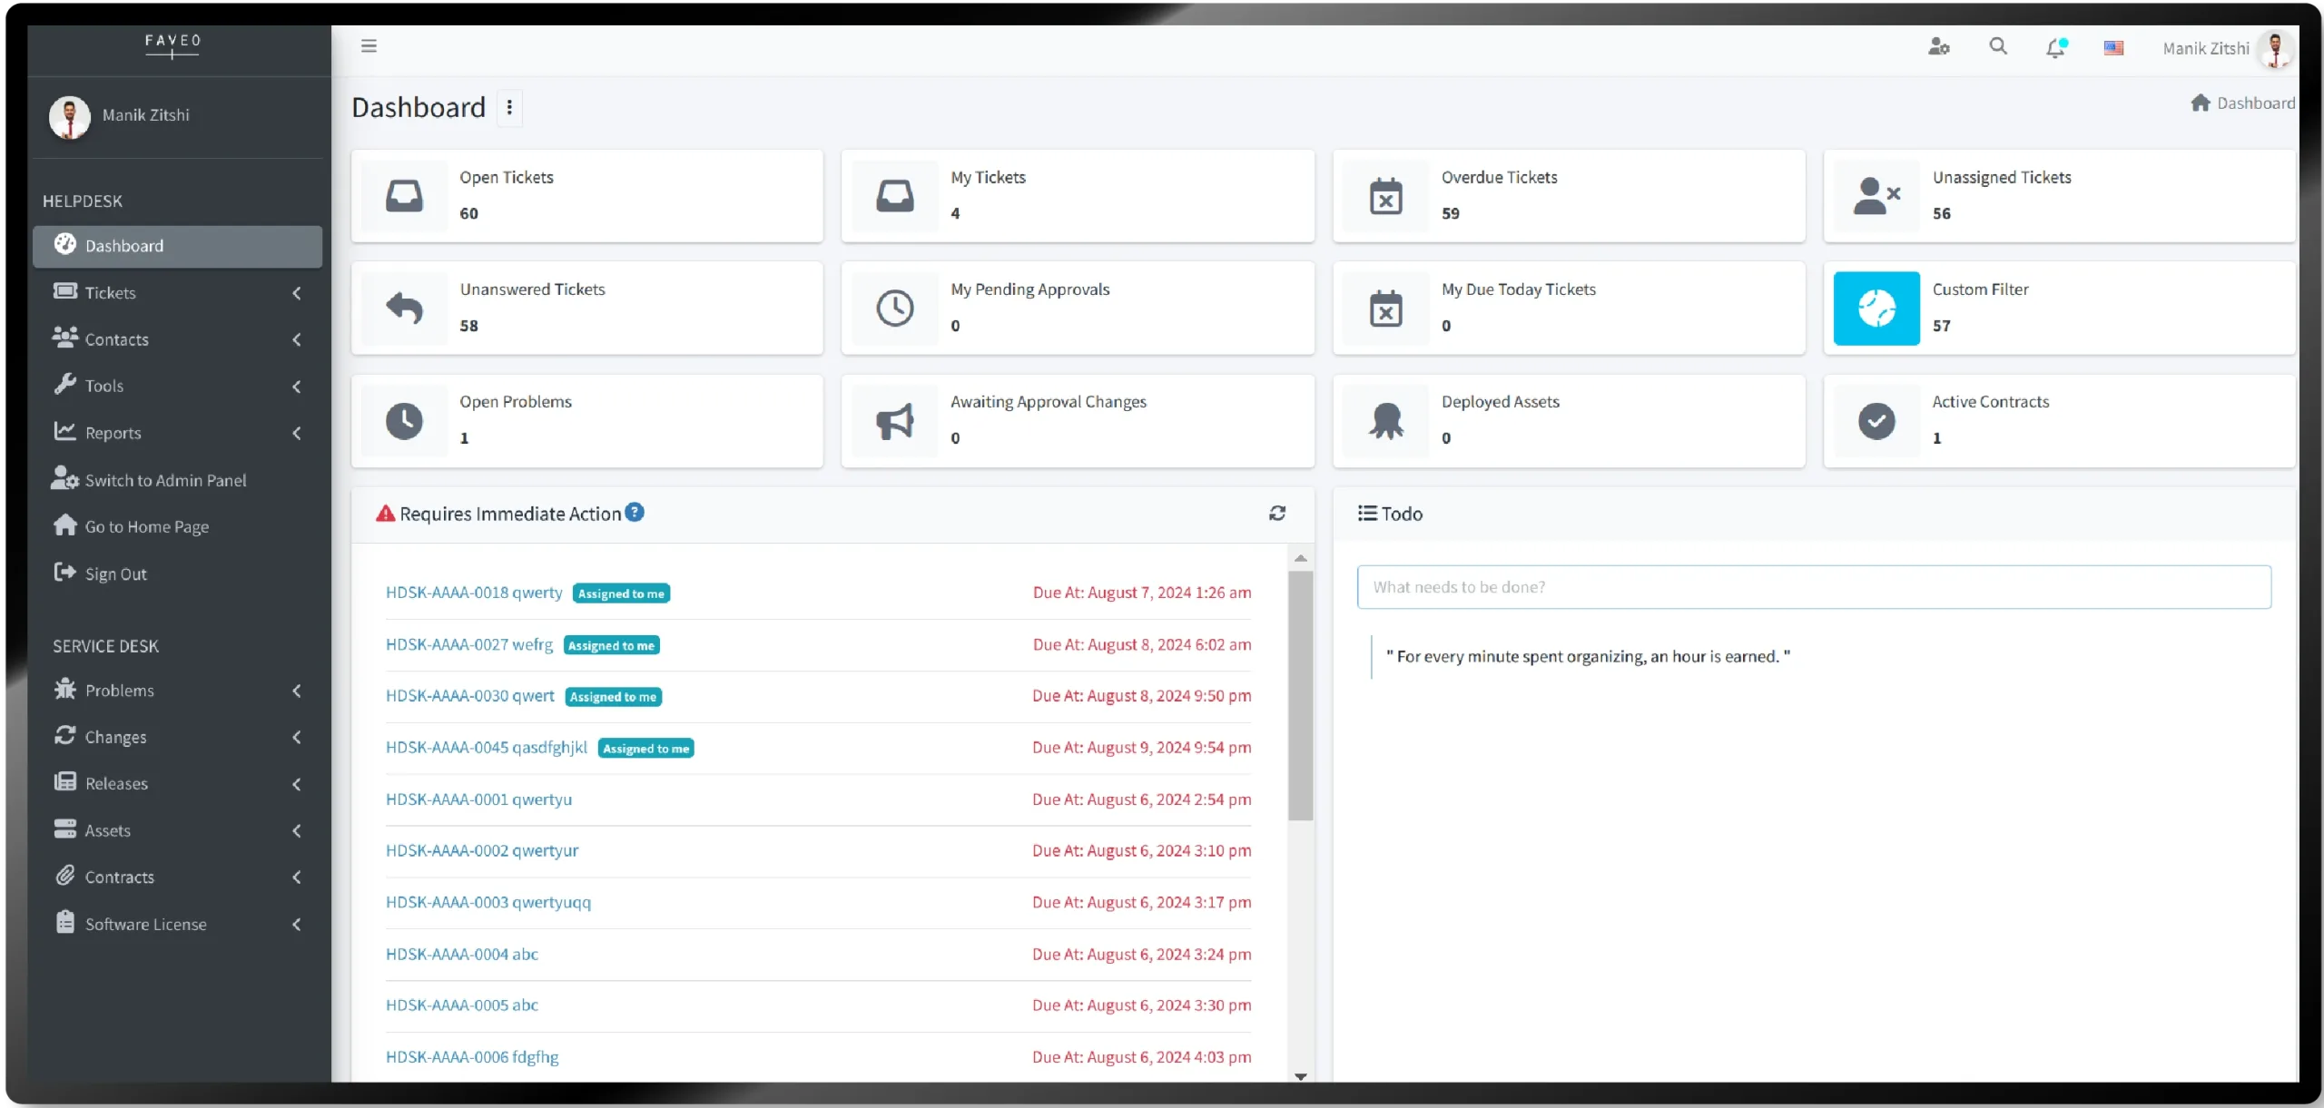Screen dimensions: 2324x1108
Task: Click inside the Todo input field
Action: (1811, 586)
